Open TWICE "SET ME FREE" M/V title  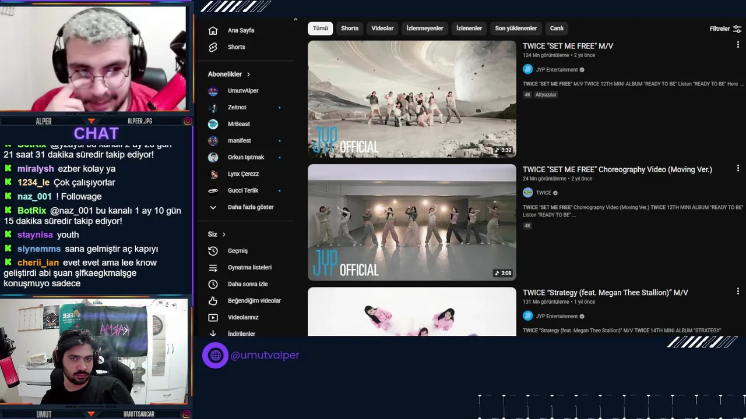click(568, 46)
